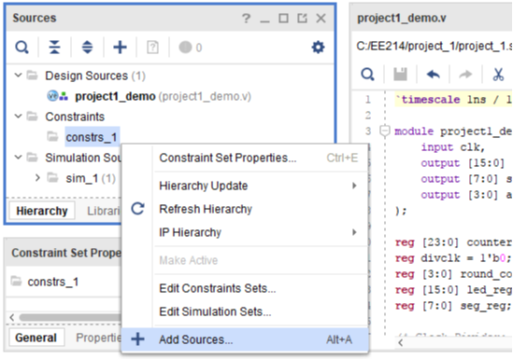513x359 pixels.
Task: Collapse the Design Sources tree node
Action: pos(19,76)
